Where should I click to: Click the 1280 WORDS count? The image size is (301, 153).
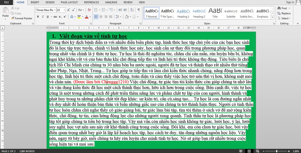tap(27, 151)
